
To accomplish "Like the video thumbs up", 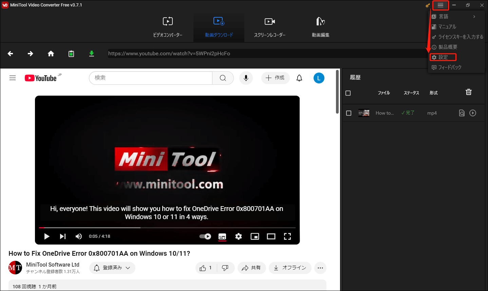I will 206,268.
